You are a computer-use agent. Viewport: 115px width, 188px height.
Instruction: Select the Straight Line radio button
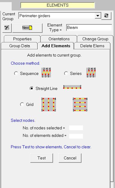(x=31, y=88)
